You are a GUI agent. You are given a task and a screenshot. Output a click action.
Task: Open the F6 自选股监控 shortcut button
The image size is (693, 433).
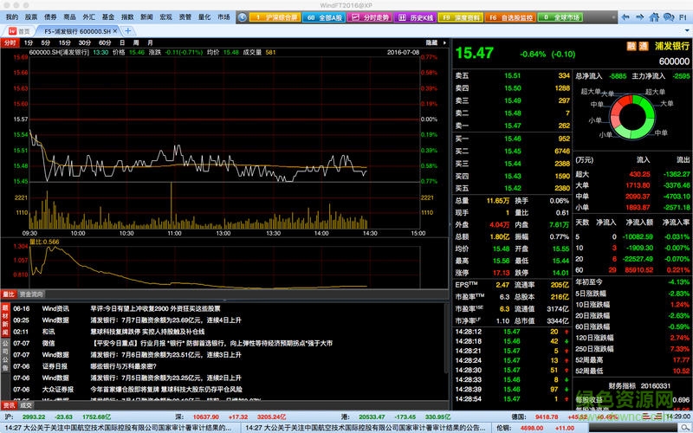pyautogui.click(x=510, y=17)
